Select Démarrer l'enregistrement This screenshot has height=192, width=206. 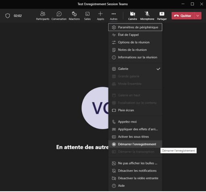coord(135,144)
